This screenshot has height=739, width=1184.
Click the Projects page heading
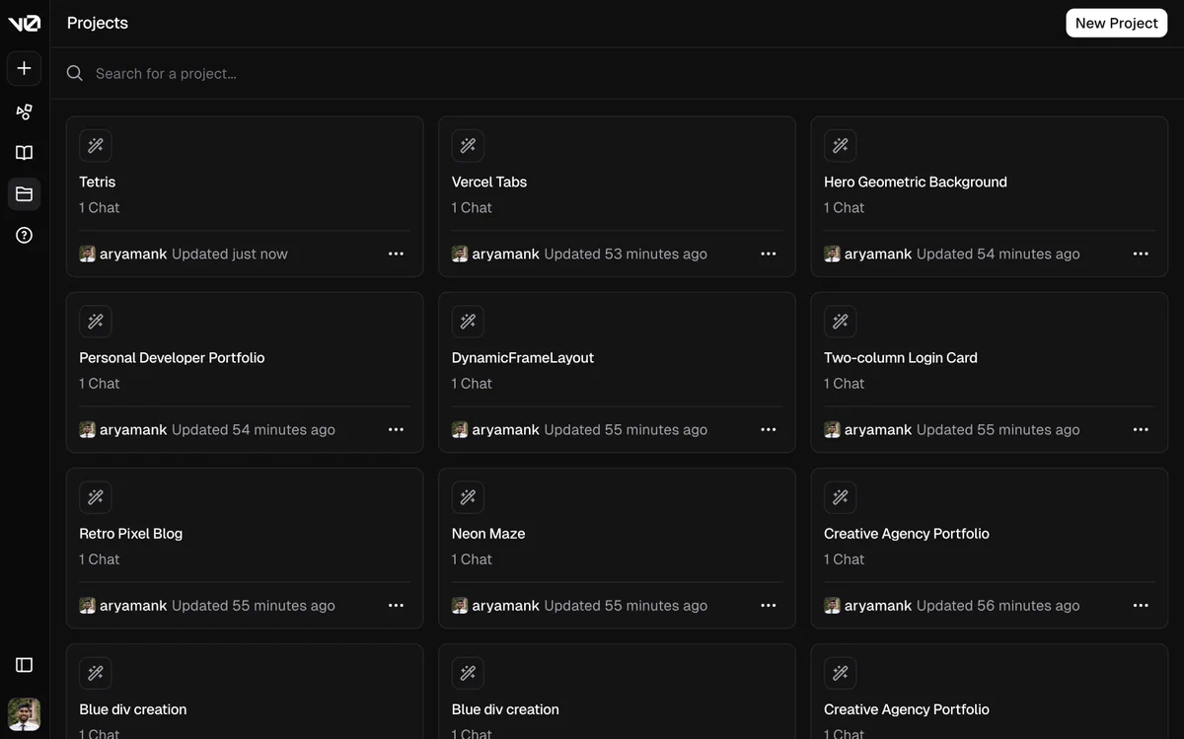(98, 23)
